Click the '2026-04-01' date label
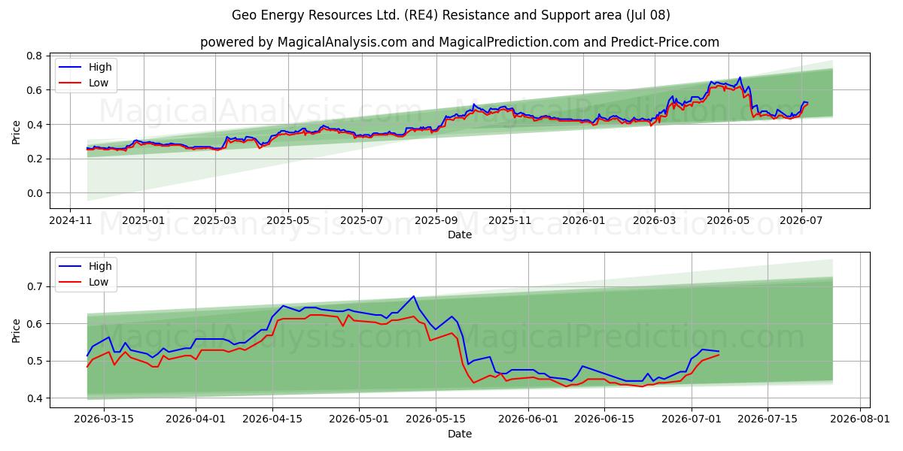This screenshot has width=903, height=451. tap(196, 419)
